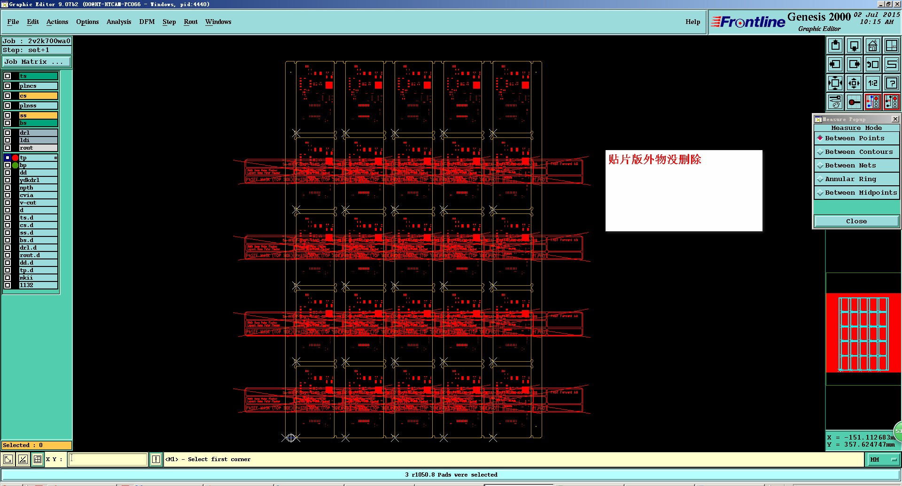Screen dimensions: 902x486
Task: Click the previous view undo-zoom icon
Action: pyautogui.click(x=872, y=64)
